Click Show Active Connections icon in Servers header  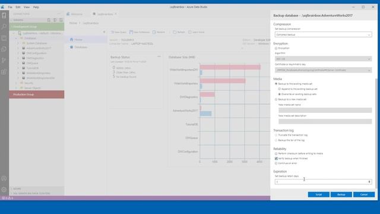point(61,20)
